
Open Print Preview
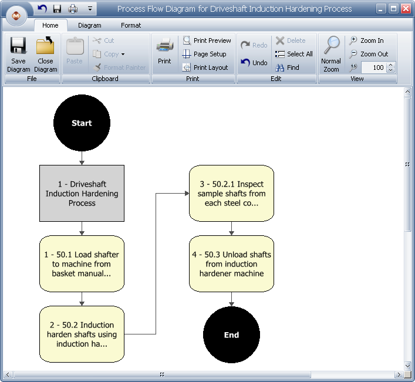tap(206, 40)
